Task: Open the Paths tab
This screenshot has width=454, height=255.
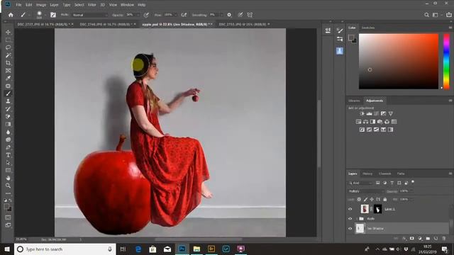Action: point(401,174)
